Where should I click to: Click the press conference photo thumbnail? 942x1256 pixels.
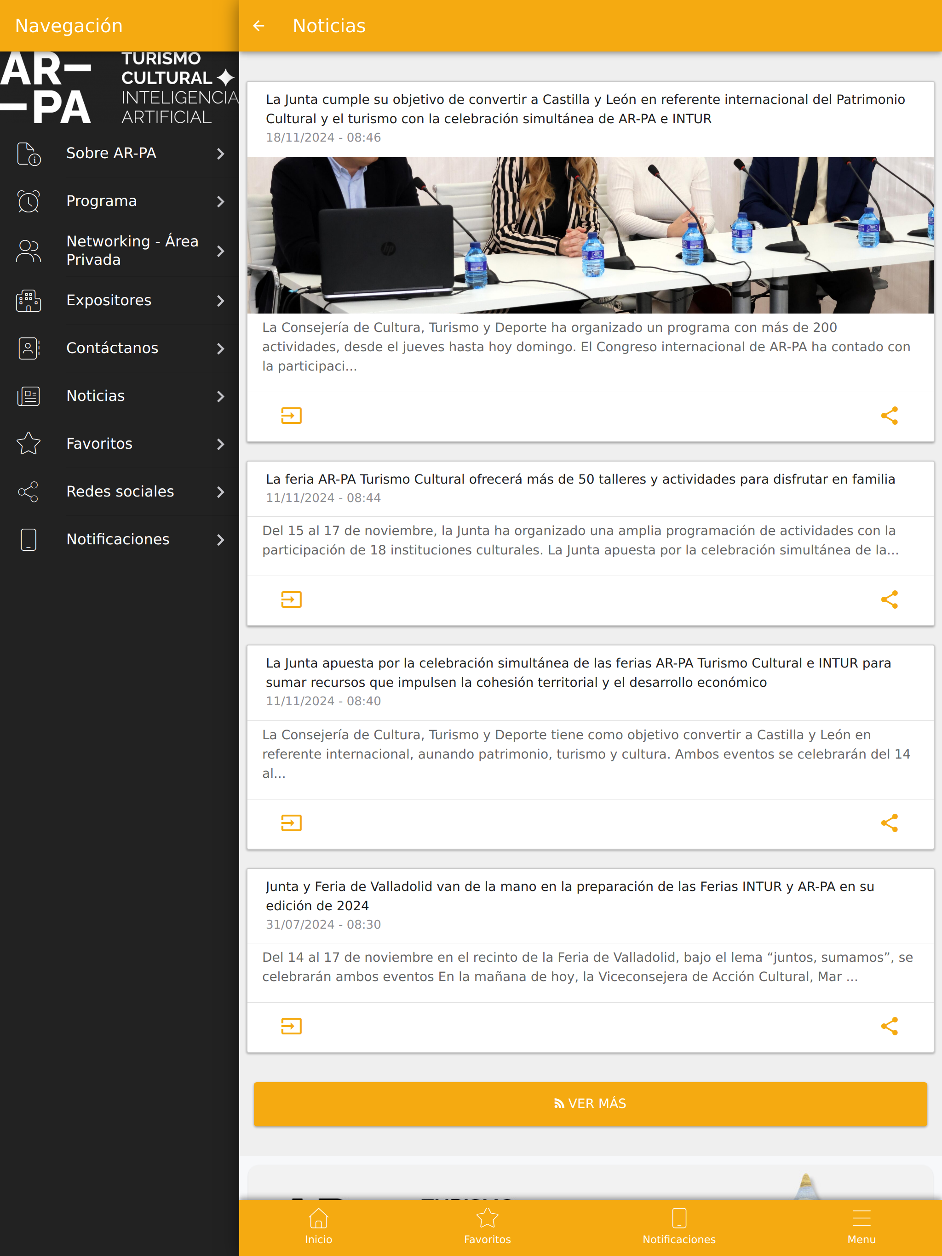pyautogui.click(x=590, y=235)
